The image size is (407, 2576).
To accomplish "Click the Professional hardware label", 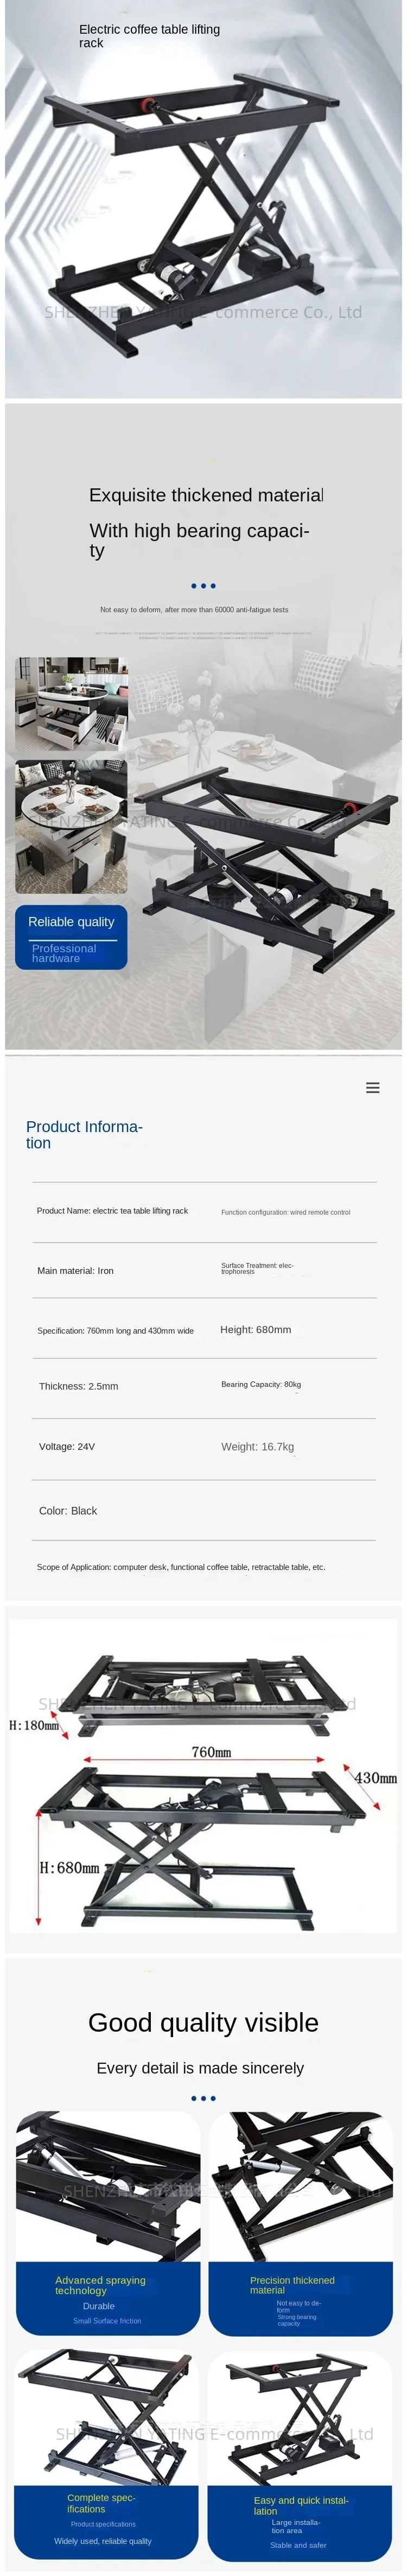I will (x=64, y=953).
